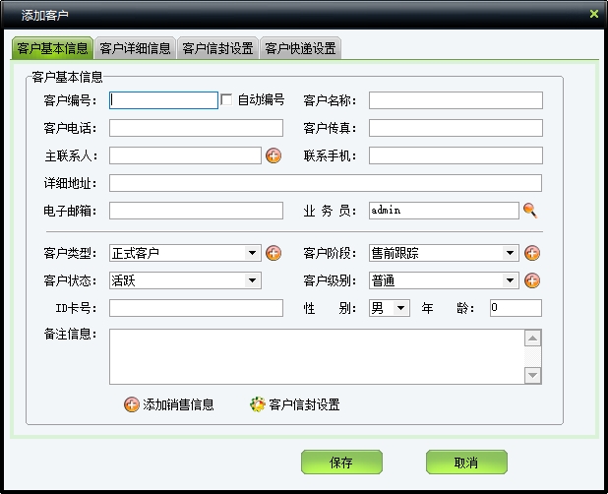Click the magnifier icon next to 业务员
Viewport: 608px width, 494px height.
point(531,210)
